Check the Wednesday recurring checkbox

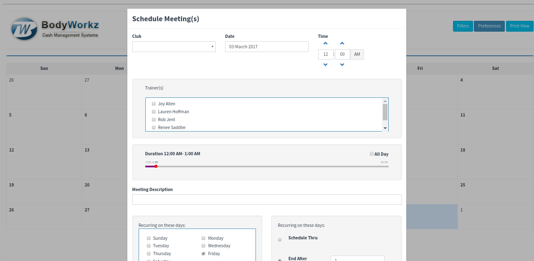(x=203, y=246)
